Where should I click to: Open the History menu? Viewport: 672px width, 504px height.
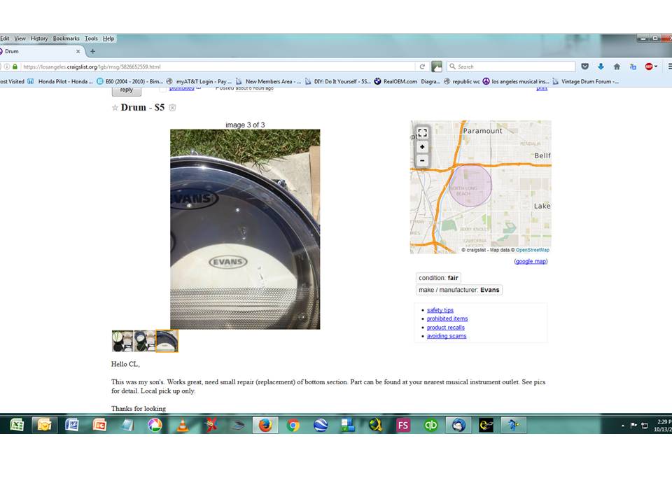tap(39, 38)
